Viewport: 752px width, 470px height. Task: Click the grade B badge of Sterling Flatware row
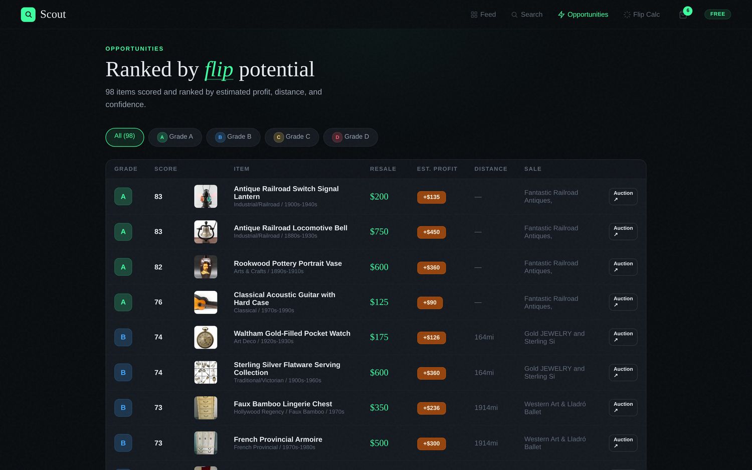click(123, 373)
